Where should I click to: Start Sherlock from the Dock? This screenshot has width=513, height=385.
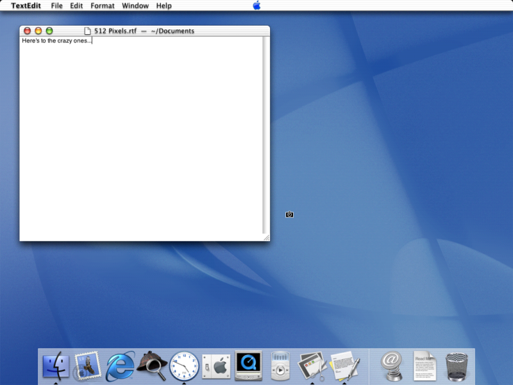153,366
